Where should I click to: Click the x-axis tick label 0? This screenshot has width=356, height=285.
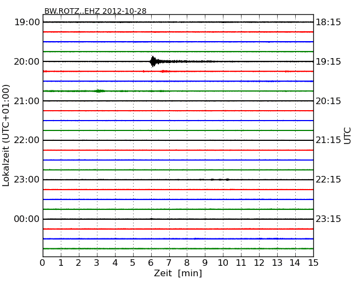point(43,263)
